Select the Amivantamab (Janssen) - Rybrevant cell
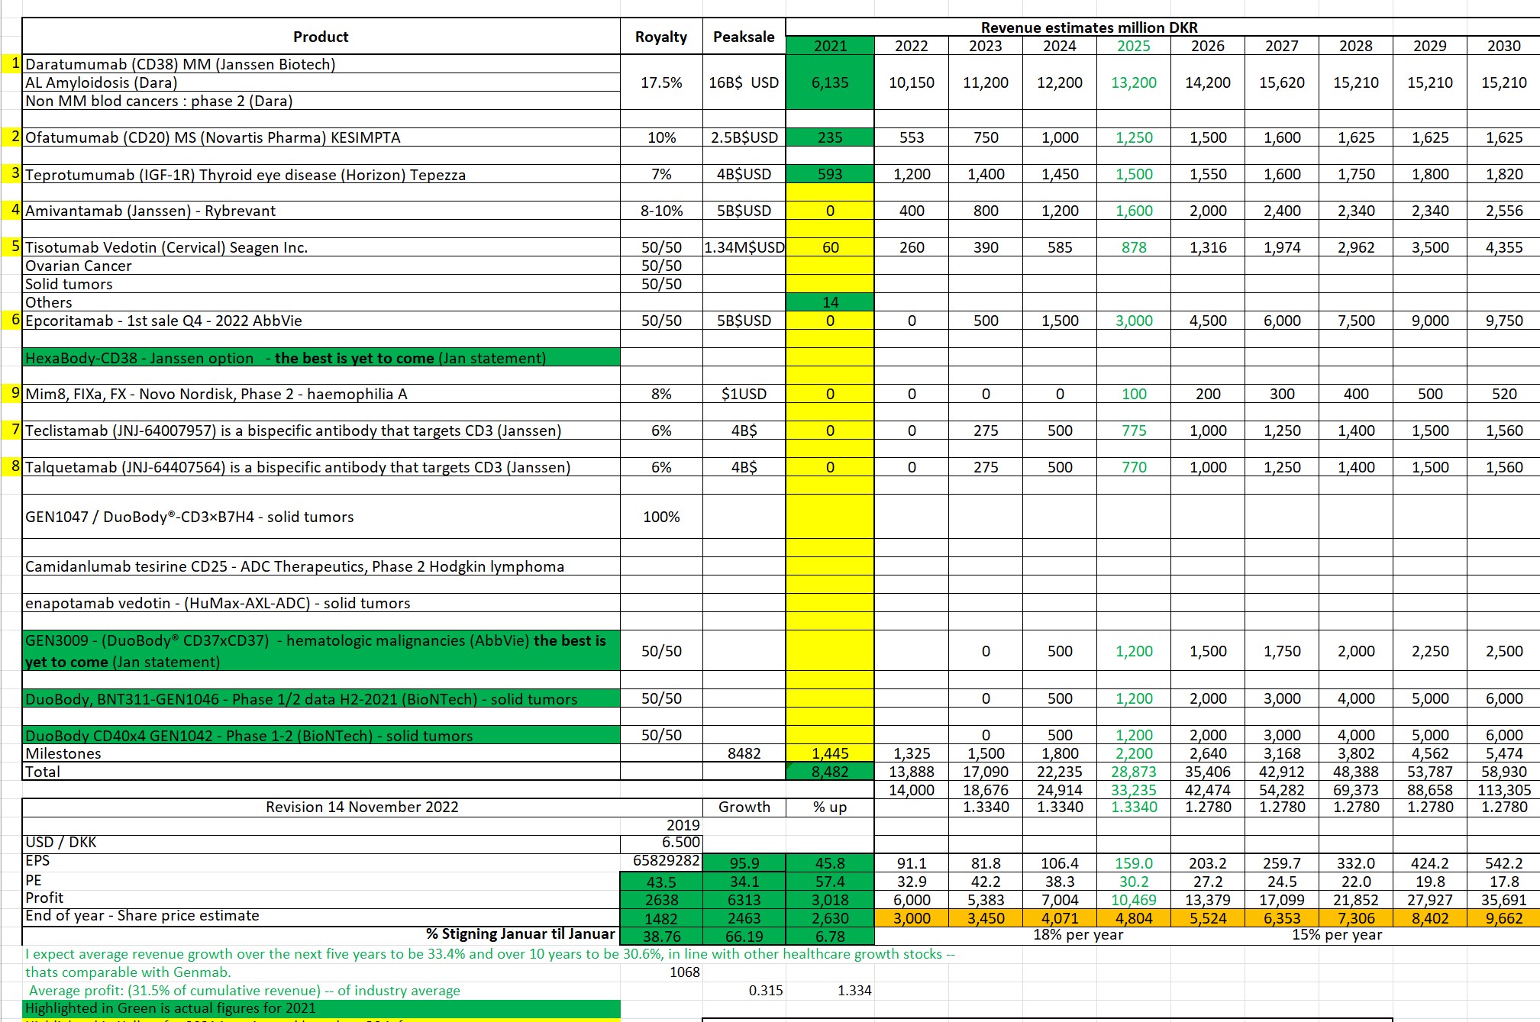 pyautogui.click(x=321, y=211)
